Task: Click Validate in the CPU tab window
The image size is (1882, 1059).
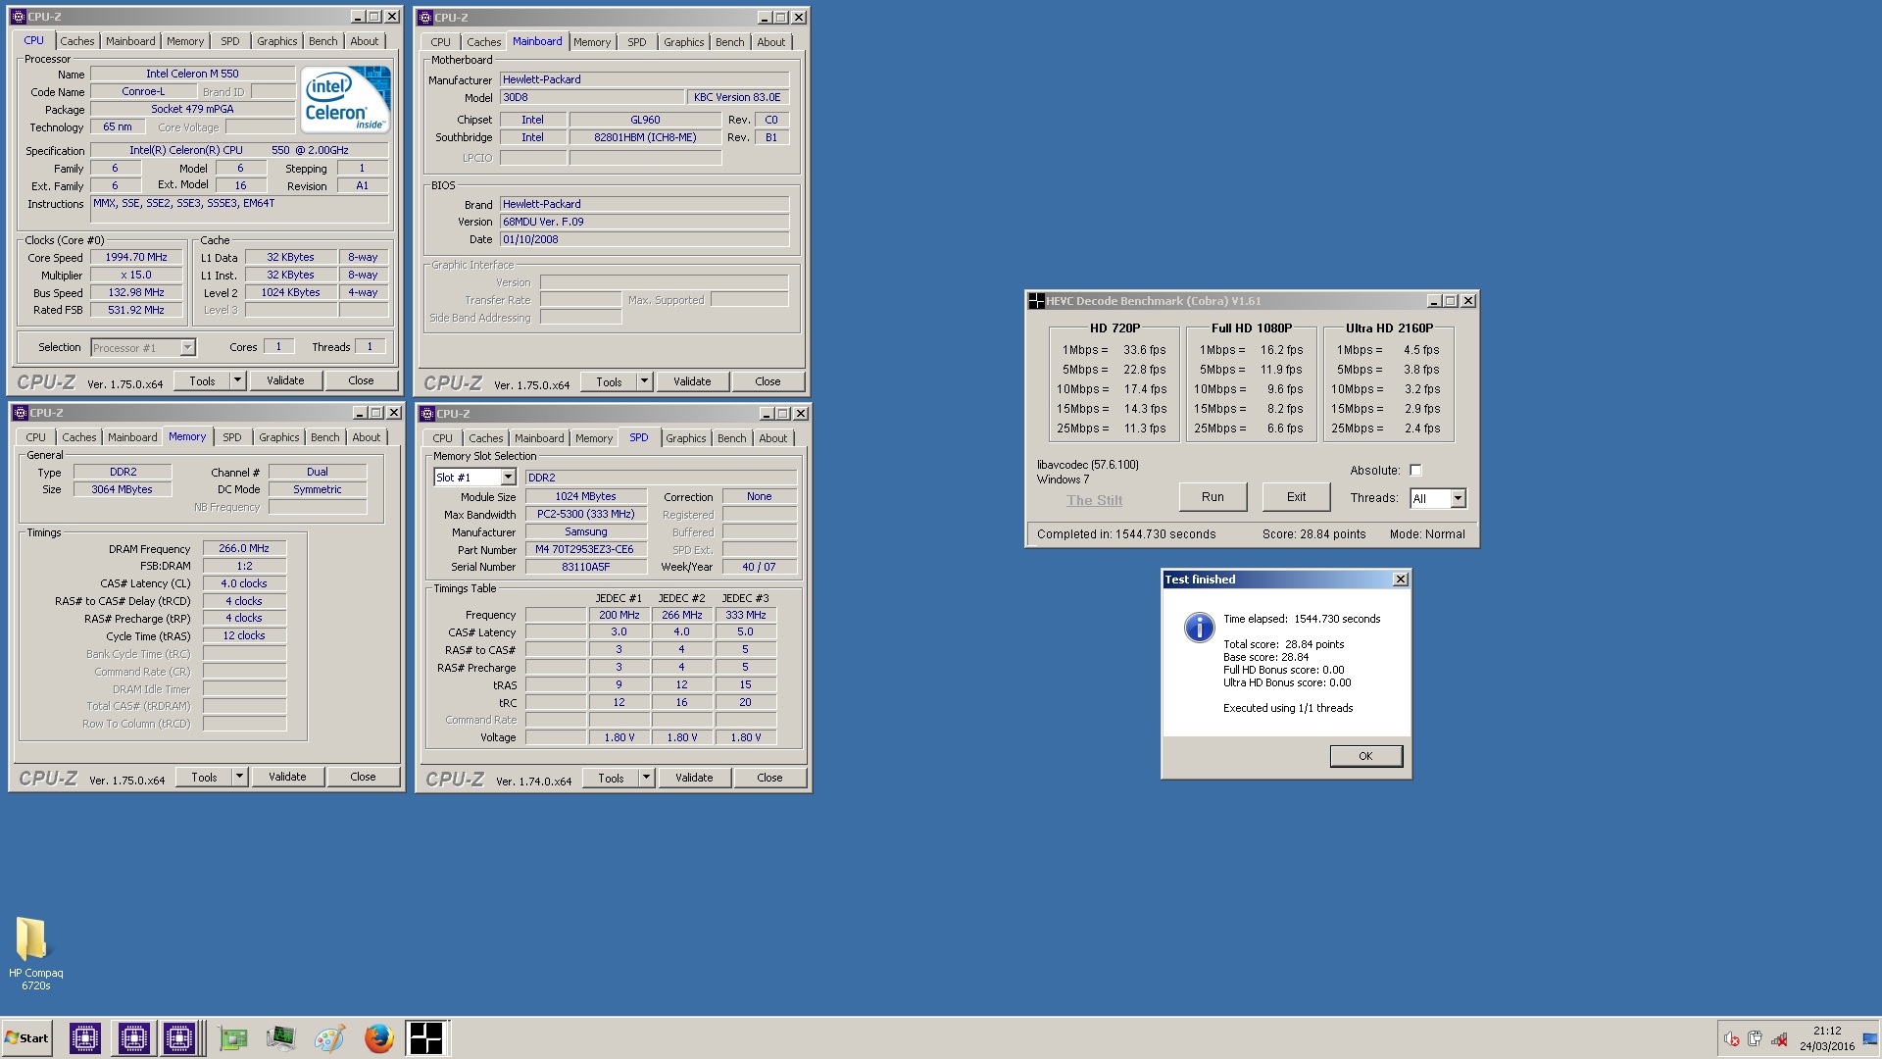Action: point(285,380)
